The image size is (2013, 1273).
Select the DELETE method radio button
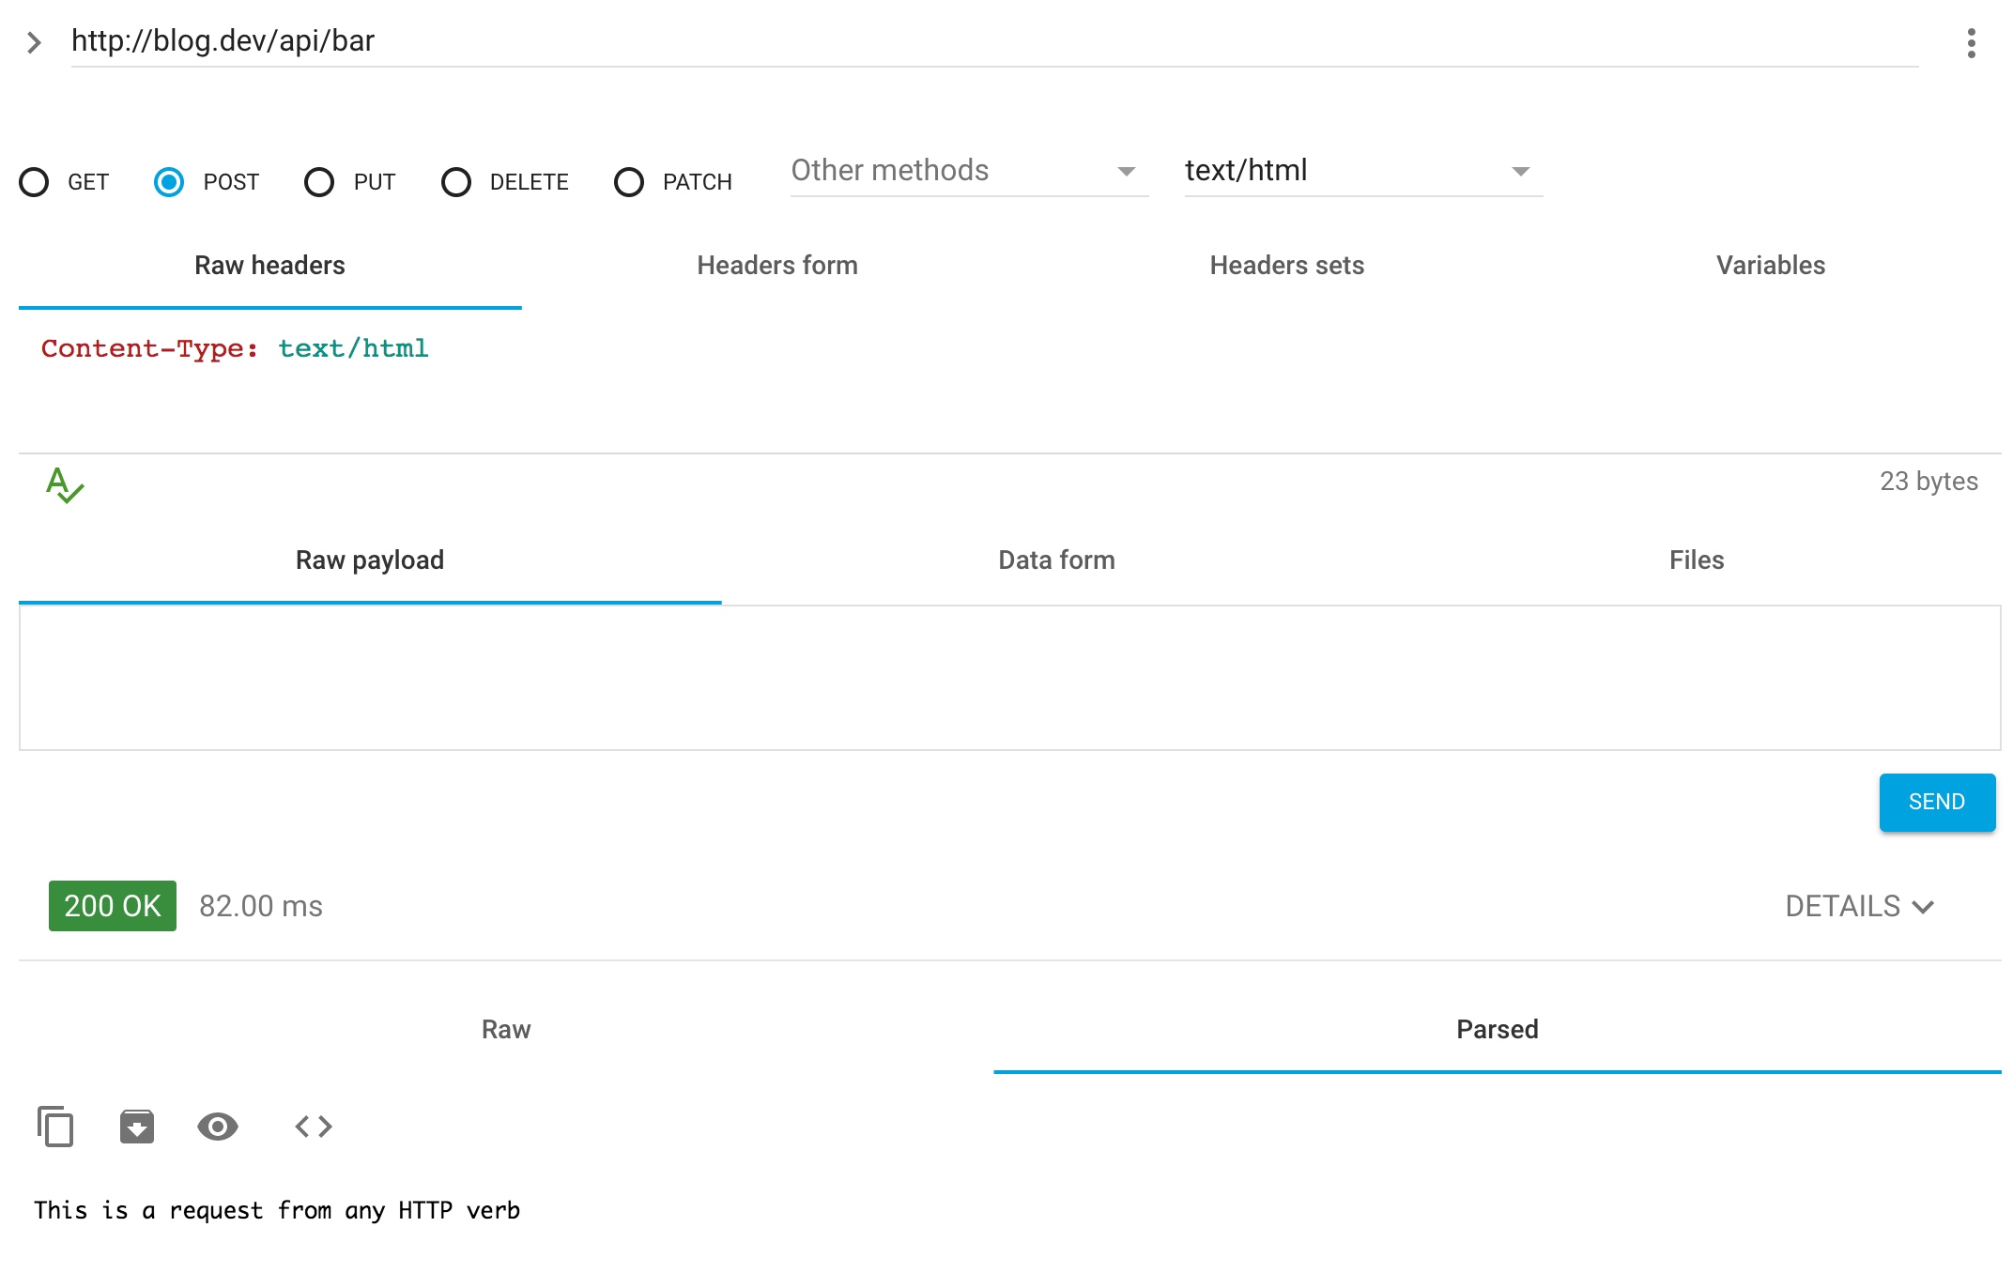click(x=456, y=182)
